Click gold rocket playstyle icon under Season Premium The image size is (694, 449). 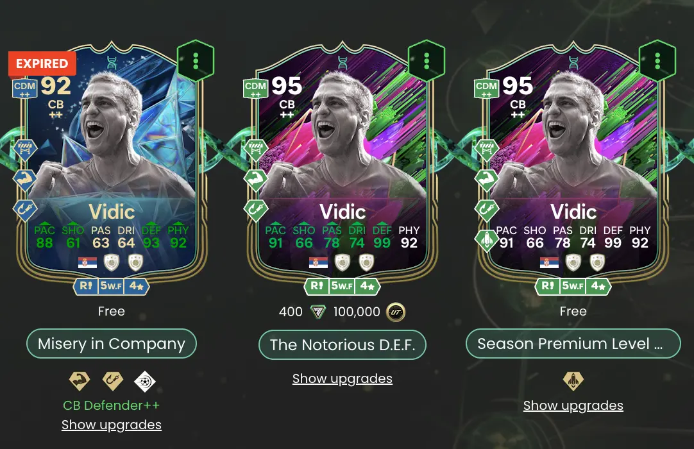pyautogui.click(x=573, y=380)
